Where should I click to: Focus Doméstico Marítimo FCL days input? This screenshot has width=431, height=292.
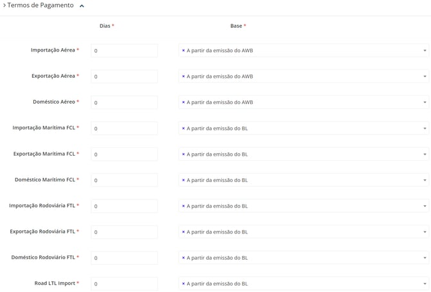tap(124, 180)
